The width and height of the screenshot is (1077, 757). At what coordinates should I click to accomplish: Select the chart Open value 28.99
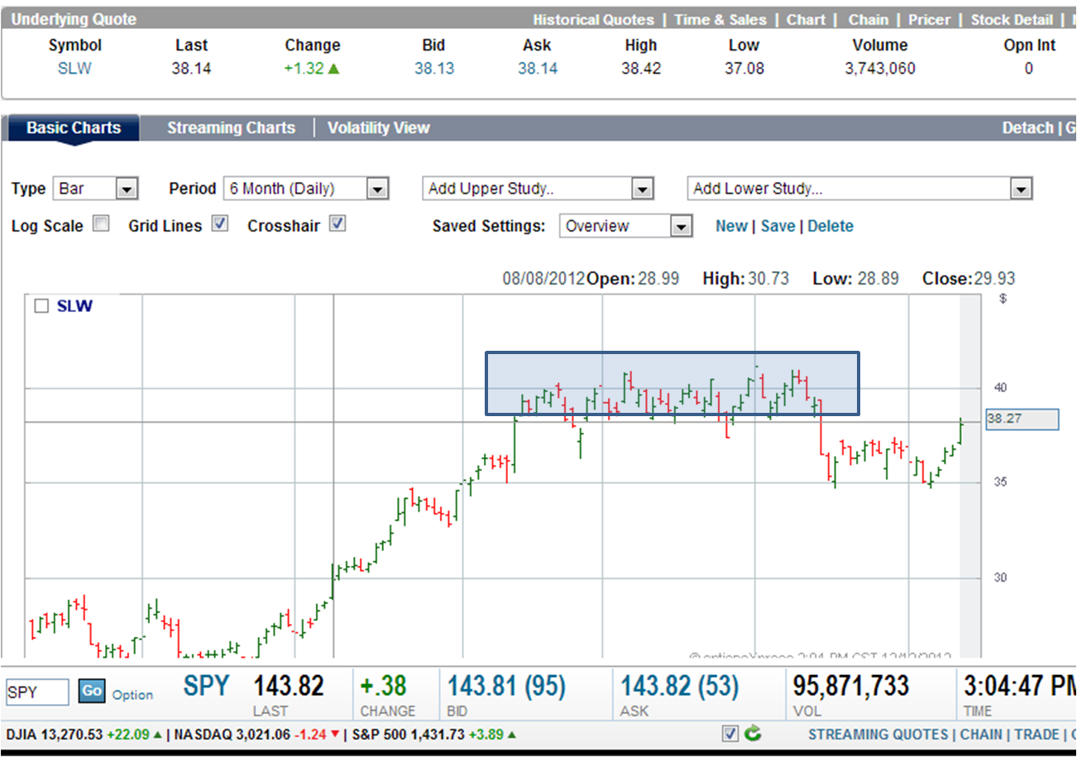point(658,279)
